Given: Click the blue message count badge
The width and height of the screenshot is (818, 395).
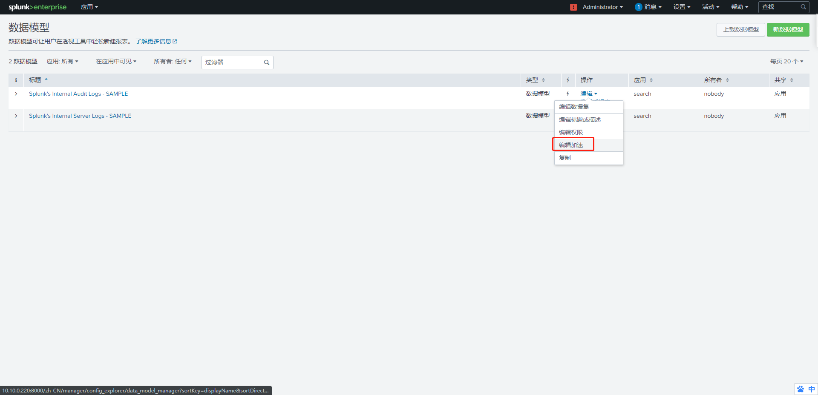Looking at the screenshot, I should (638, 7).
